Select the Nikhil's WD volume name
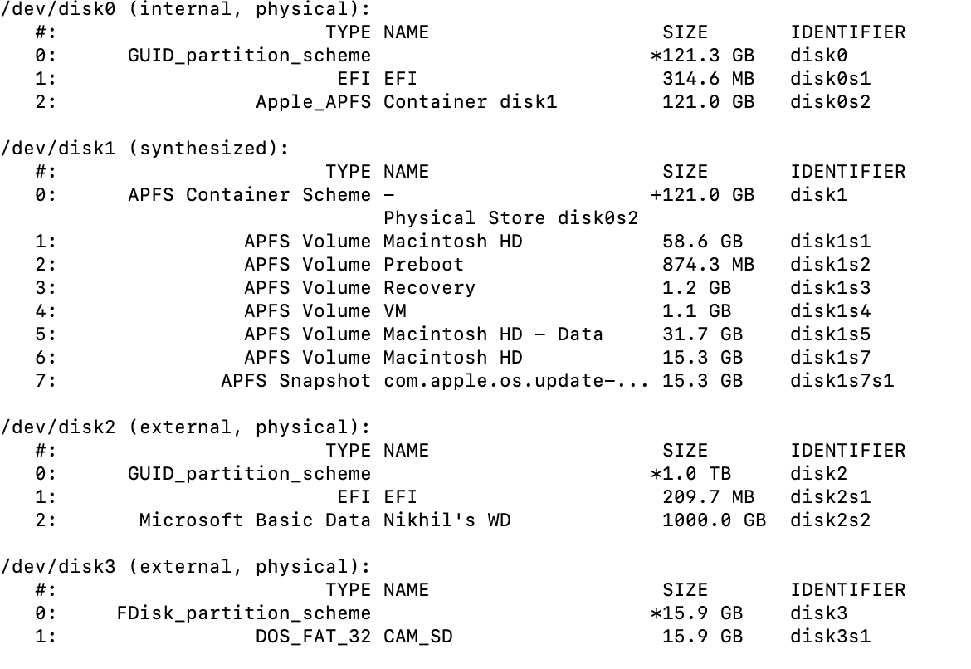 pos(446,520)
